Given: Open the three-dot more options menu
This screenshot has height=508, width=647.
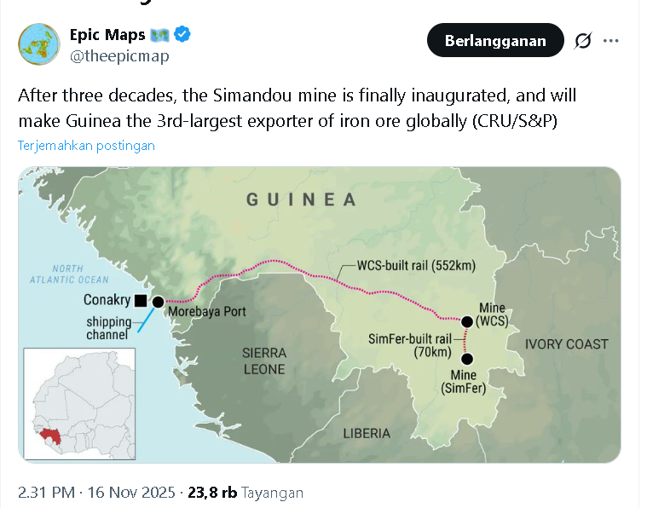Looking at the screenshot, I should pos(611,40).
